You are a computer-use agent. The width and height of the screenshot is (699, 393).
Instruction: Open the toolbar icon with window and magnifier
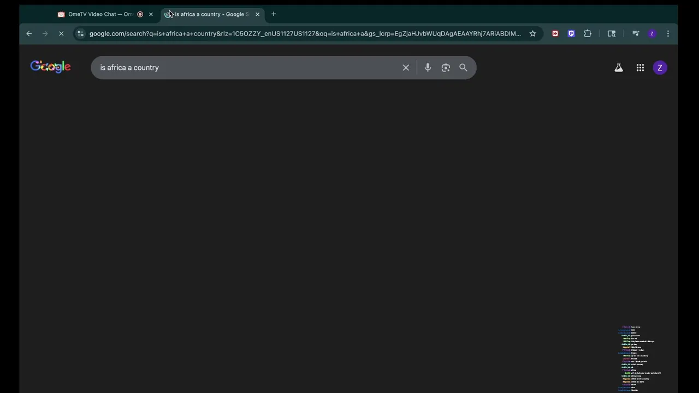pyautogui.click(x=612, y=34)
